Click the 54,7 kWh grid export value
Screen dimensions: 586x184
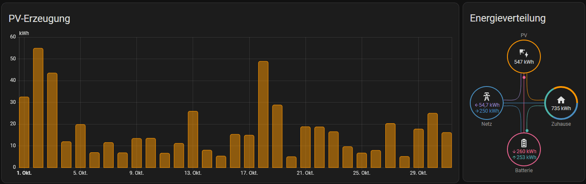(487, 105)
